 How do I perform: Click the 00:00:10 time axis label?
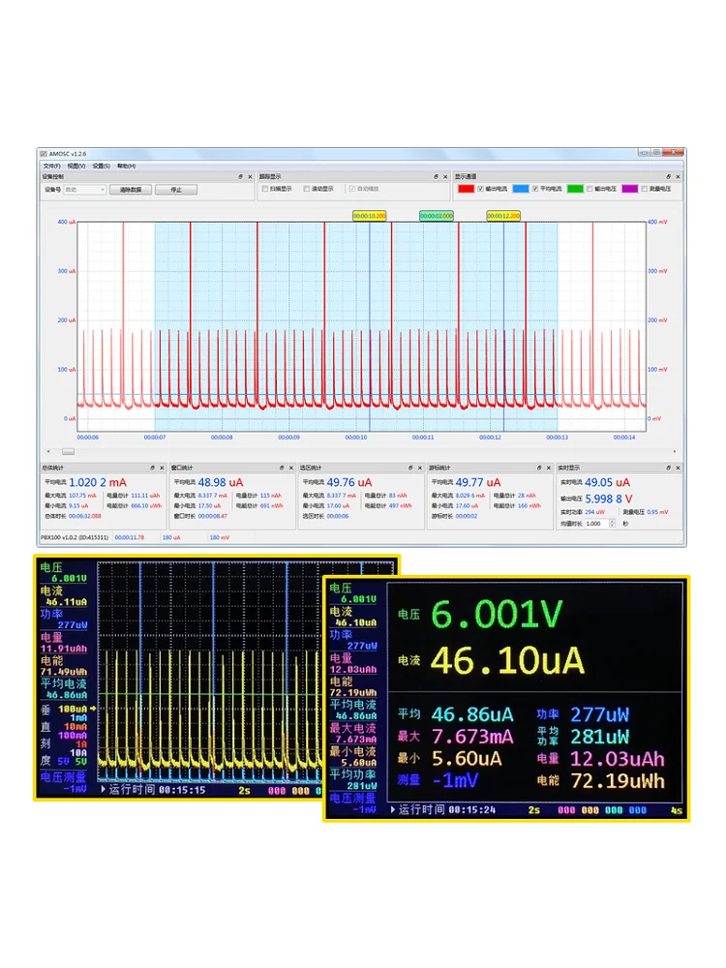(x=355, y=438)
